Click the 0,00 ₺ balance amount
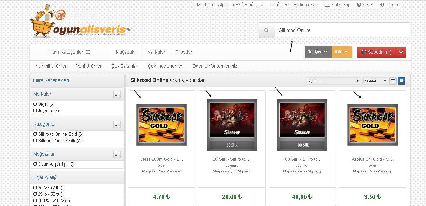Viewport: 426px width, 206px height. point(342,52)
